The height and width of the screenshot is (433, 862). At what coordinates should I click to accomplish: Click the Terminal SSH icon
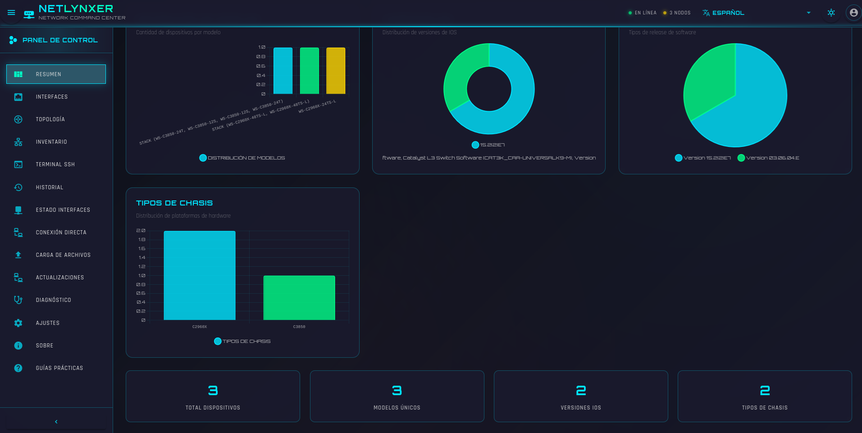point(18,164)
